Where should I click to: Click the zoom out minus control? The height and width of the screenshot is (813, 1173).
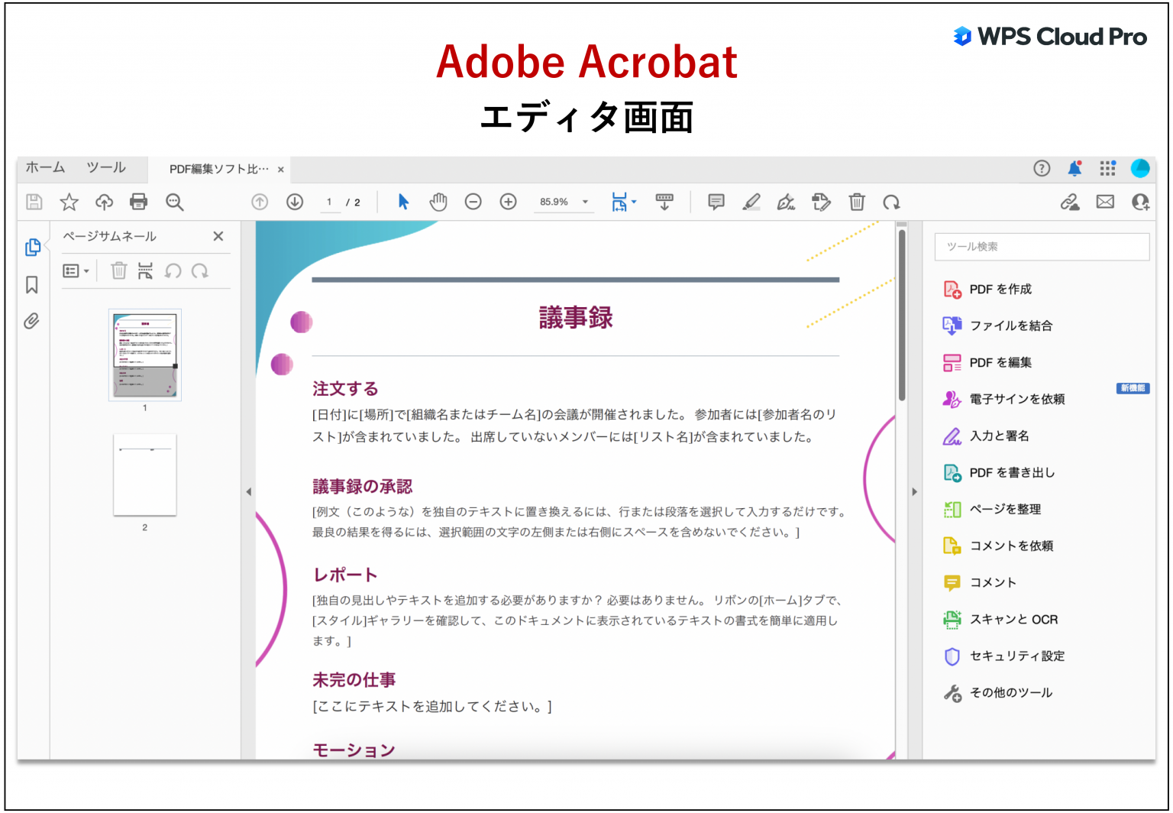[473, 202]
